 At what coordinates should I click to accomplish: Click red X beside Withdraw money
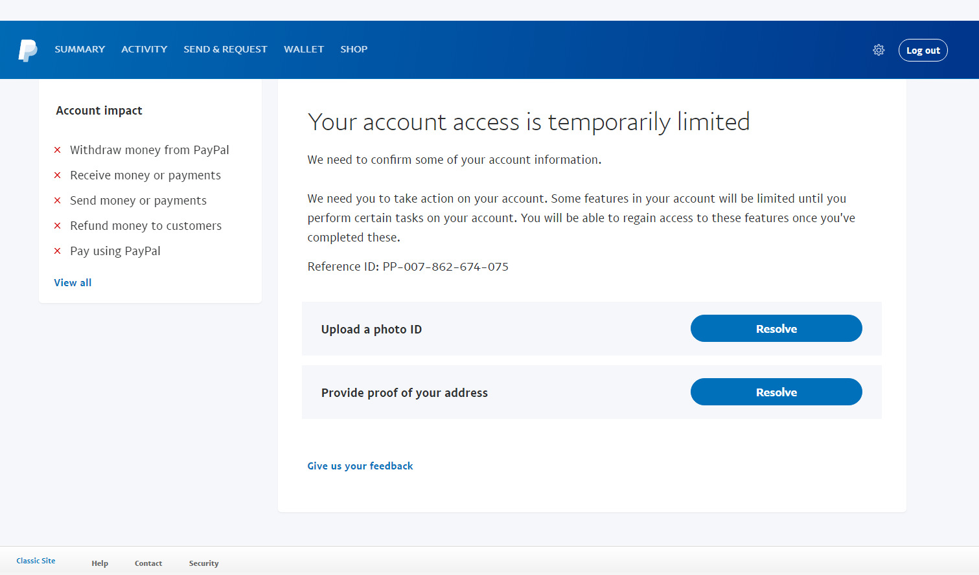[57, 150]
